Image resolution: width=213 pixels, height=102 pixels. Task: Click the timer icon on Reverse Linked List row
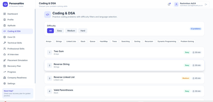click(193, 78)
